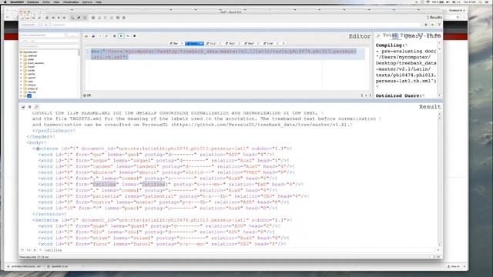
Task: Expand the android folder in project tree
Action: coord(22,55)
